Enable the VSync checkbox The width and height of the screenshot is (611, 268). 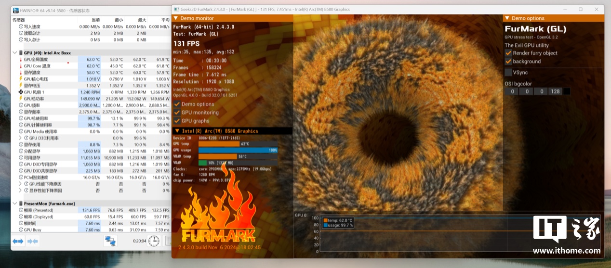(508, 72)
